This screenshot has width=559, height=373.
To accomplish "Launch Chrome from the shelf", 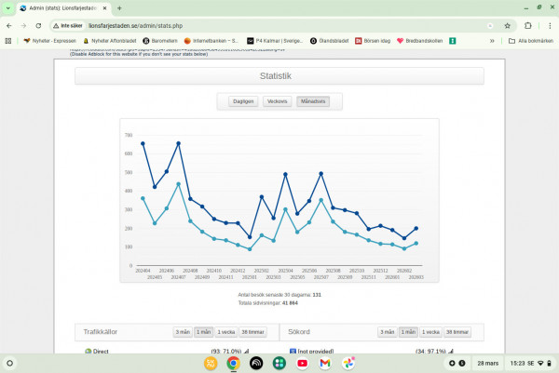I will 233,363.
